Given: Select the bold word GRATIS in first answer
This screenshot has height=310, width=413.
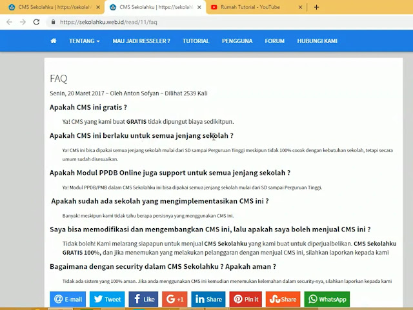Looking at the screenshot, I should pyautogui.click(x=136, y=122).
